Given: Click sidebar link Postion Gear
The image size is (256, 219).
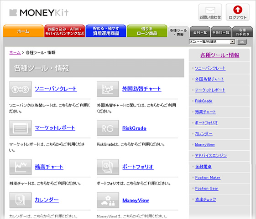Looking at the screenshot, I should coord(207,188).
